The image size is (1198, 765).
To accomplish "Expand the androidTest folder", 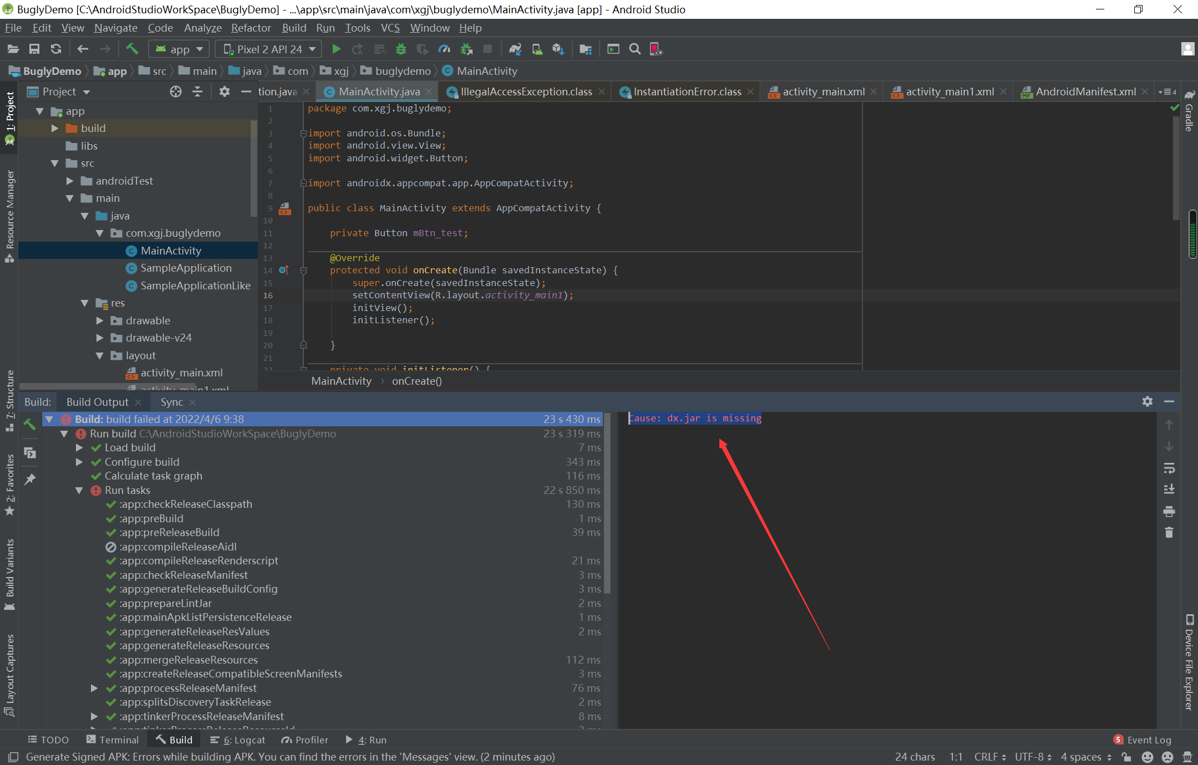I will pos(69,181).
